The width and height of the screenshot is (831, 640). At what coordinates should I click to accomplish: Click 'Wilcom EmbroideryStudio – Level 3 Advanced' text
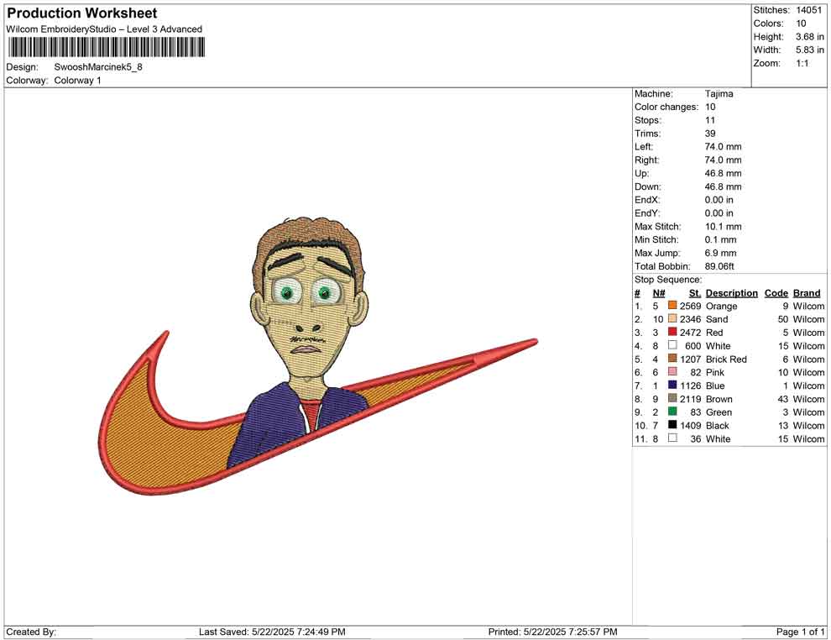coord(104,29)
